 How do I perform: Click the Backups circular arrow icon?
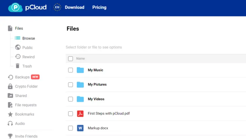click(x=10, y=77)
